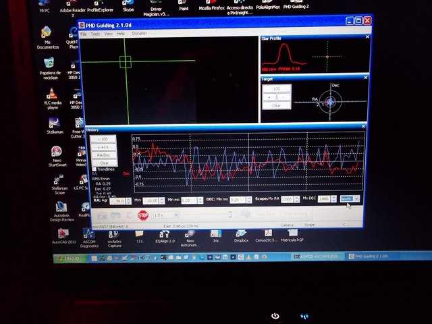Click the camera connect icon in PHD toolbar

[x=102, y=216]
